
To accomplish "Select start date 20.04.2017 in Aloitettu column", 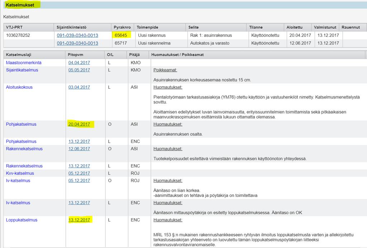I will pos(300,35).
